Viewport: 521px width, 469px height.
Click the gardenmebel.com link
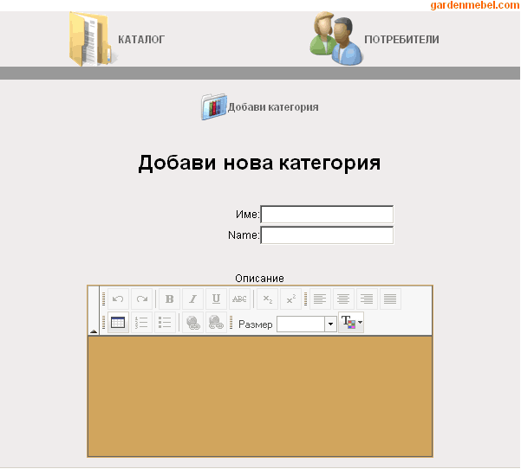[x=475, y=5]
